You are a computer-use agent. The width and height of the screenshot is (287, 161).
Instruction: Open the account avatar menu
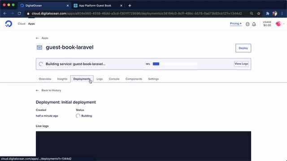pyautogui.click(x=278, y=24)
